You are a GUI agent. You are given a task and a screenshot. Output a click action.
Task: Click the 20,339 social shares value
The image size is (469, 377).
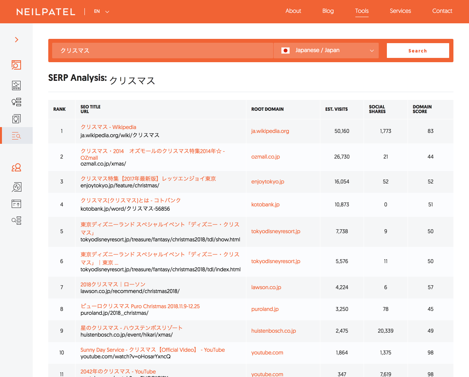click(x=386, y=331)
